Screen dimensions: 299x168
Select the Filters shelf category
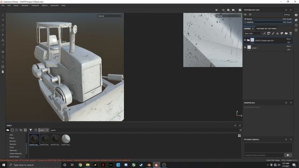pyautogui.click(x=12, y=138)
